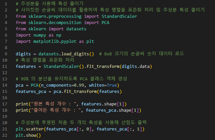Click 'load_digits' function call
The width and height of the screenshot is (215, 140).
(75, 54)
